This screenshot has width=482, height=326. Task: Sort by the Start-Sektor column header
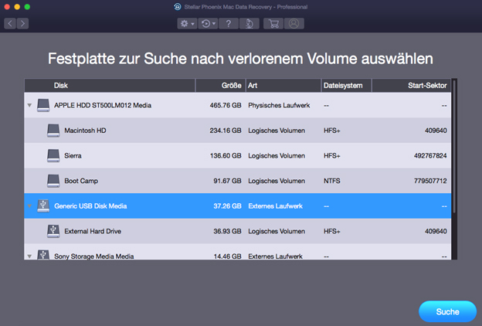pos(411,86)
